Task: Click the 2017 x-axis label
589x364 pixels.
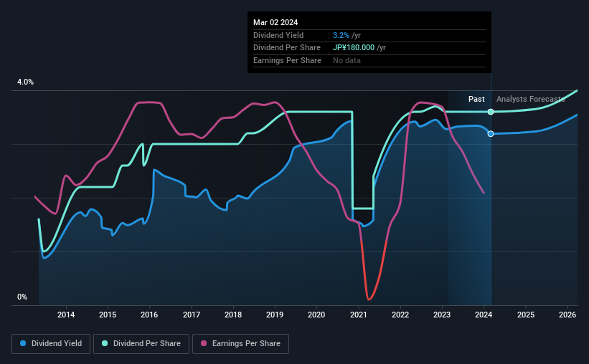Action: pos(192,315)
